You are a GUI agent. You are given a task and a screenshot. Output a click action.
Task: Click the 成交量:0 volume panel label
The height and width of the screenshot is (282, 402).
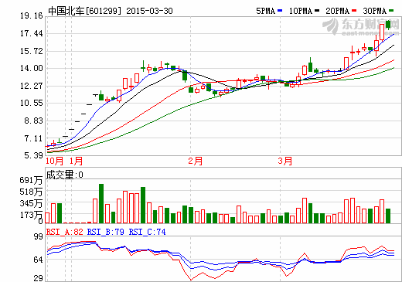click(x=64, y=175)
